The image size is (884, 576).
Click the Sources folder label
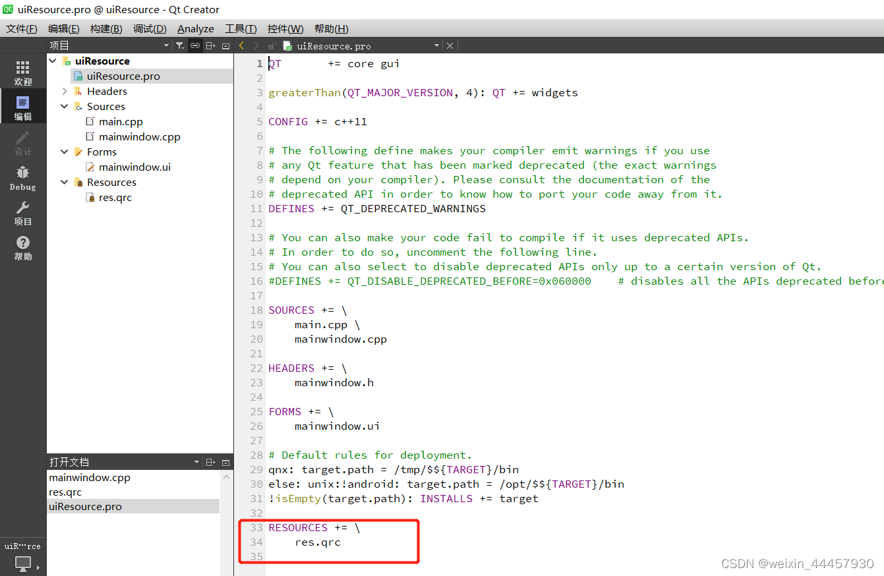click(105, 106)
